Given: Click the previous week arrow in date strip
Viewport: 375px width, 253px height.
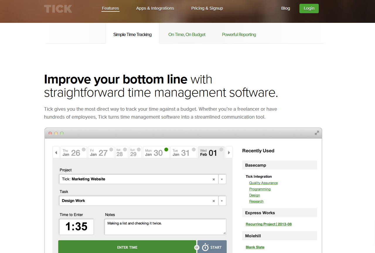Looking at the screenshot, I should (x=56, y=152).
